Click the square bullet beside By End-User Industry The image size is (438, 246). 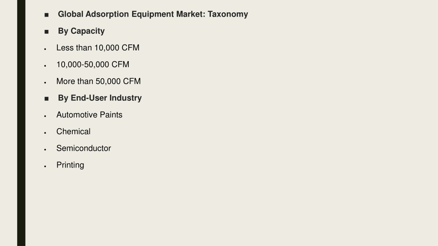[x=46, y=99]
